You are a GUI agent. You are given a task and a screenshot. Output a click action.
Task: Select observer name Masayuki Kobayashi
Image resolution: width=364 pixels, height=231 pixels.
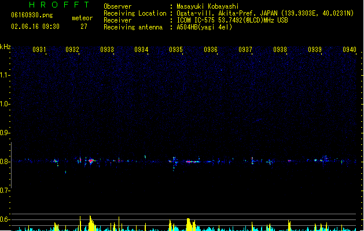(x=208, y=6)
